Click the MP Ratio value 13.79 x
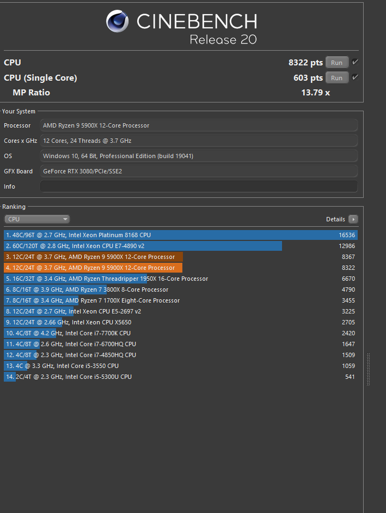The image size is (386, 513). (x=315, y=93)
